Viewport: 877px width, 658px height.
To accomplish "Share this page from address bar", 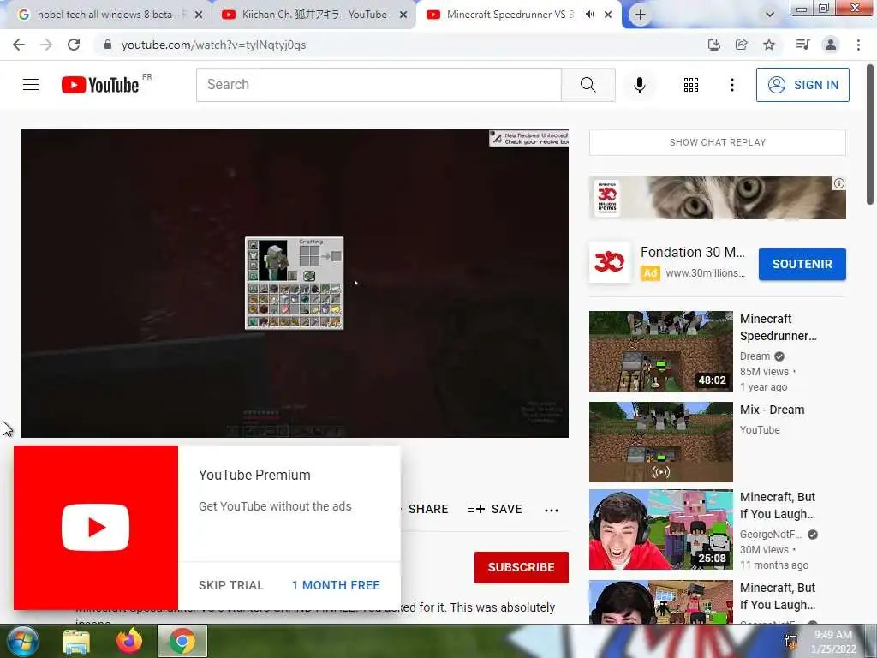I will 742,45.
